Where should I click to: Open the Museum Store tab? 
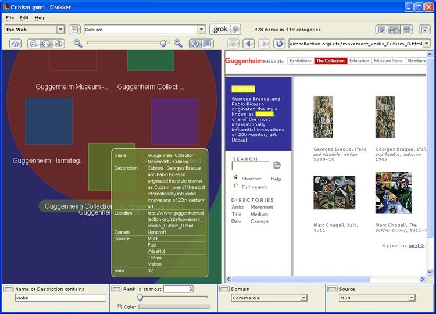click(388, 60)
